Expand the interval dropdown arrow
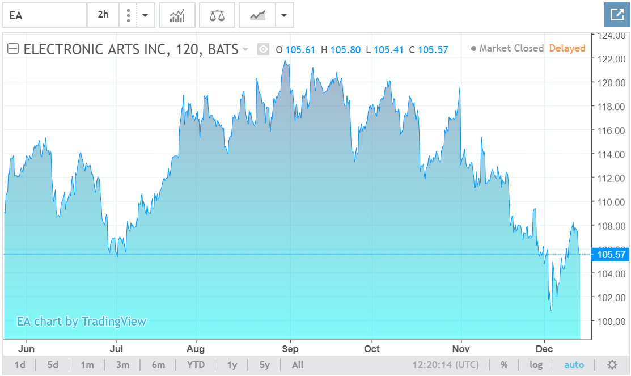This screenshot has width=631, height=376. pos(145,15)
